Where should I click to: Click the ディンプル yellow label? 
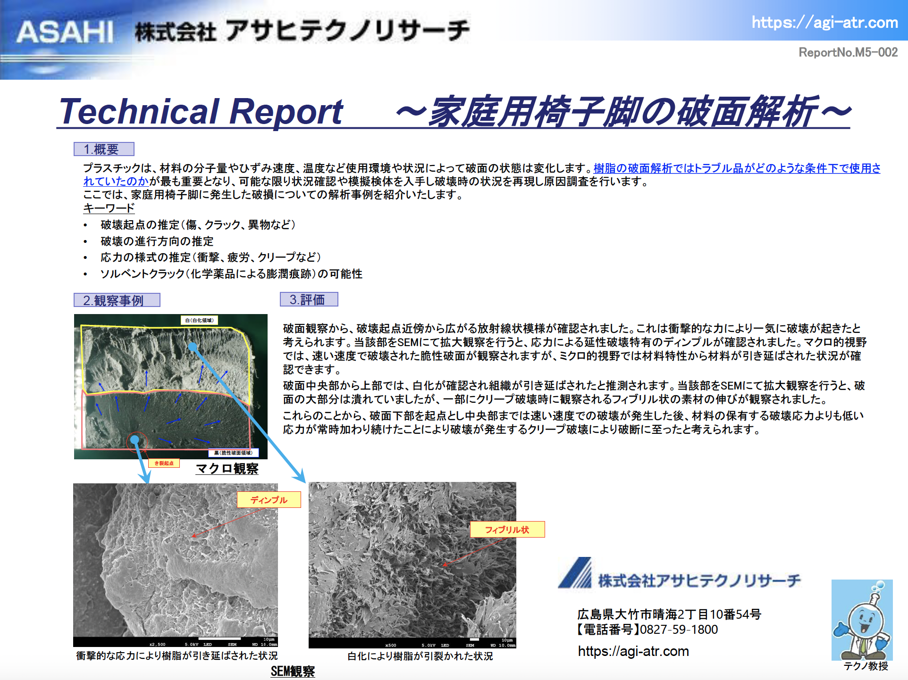(x=269, y=500)
